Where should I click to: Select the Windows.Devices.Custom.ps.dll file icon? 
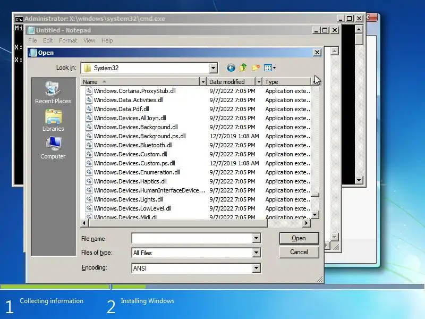89,163
